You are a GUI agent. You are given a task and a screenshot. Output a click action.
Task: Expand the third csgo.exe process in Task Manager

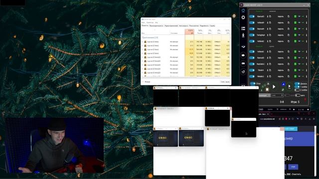point(143,50)
